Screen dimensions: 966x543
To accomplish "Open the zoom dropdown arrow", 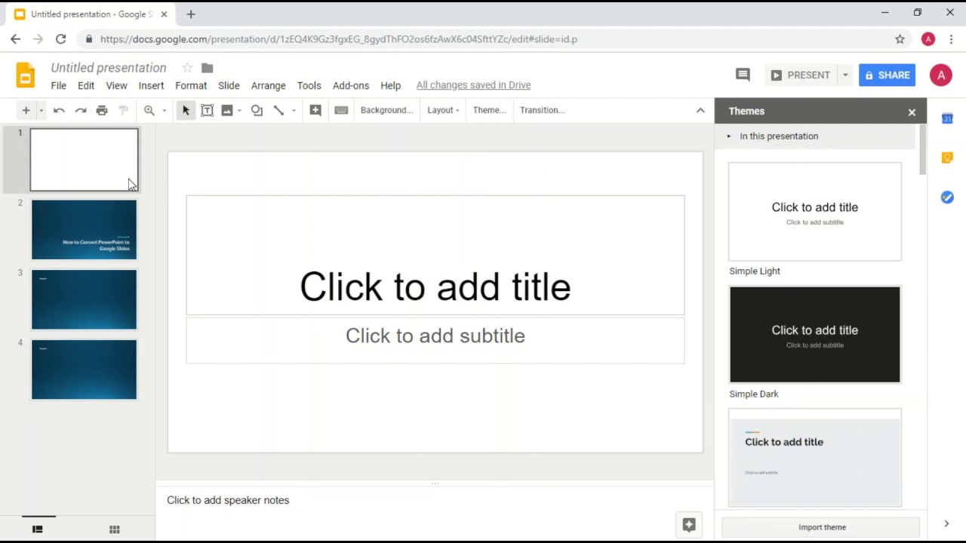I will click(164, 110).
